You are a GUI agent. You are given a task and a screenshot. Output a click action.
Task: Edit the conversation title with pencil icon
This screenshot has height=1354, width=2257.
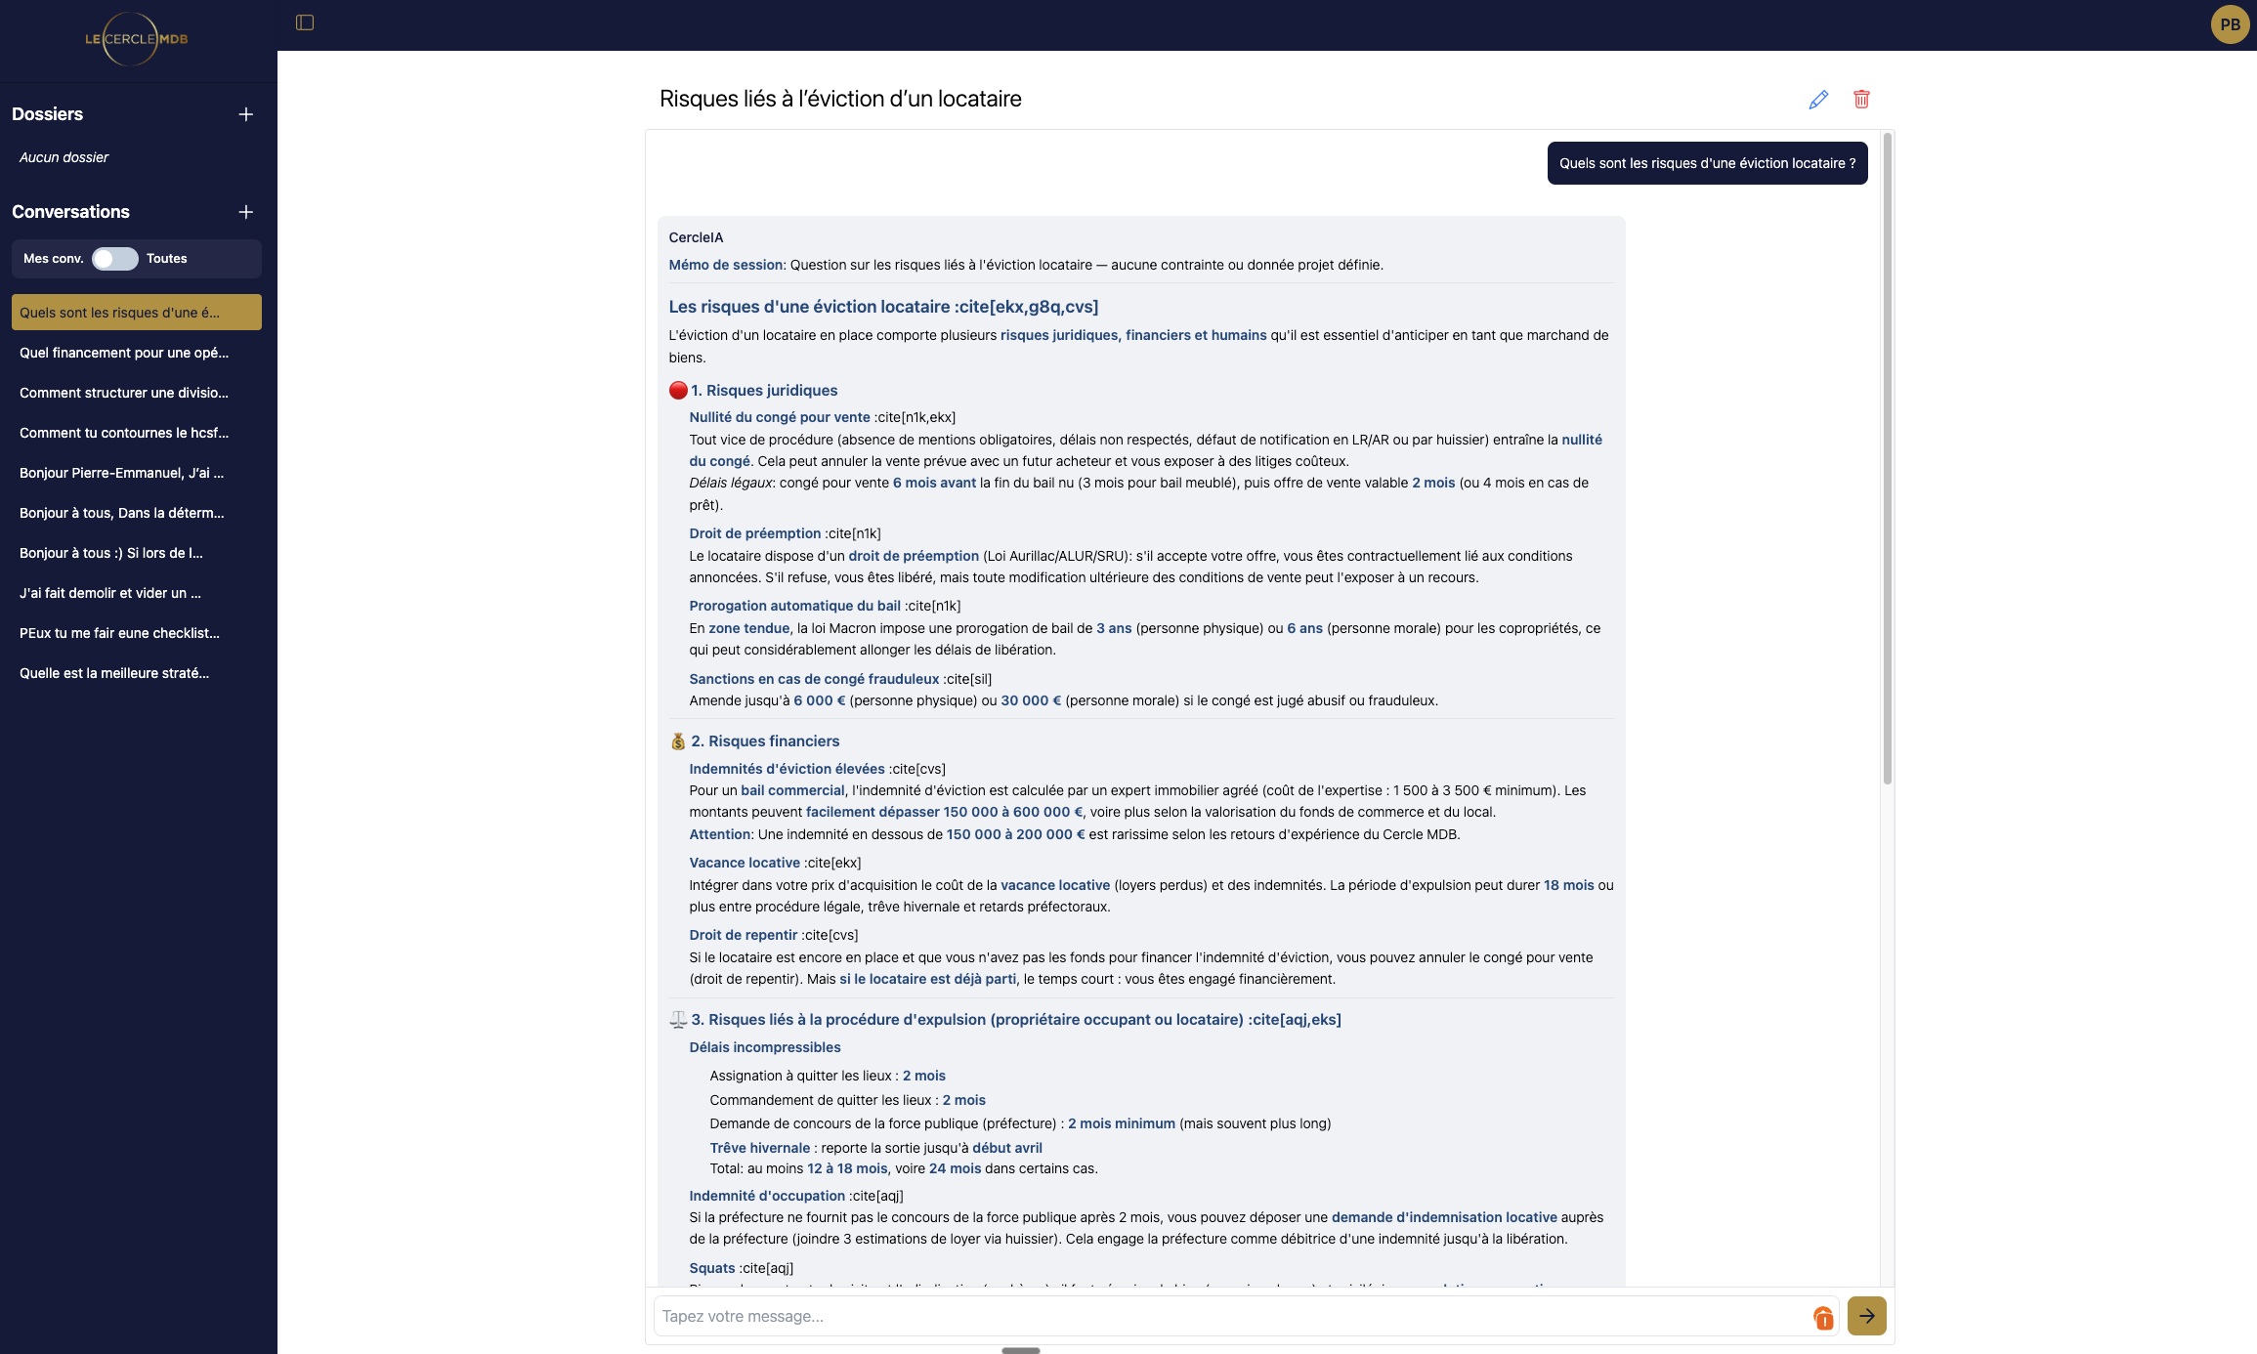pyautogui.click(x=1818, y=99)
